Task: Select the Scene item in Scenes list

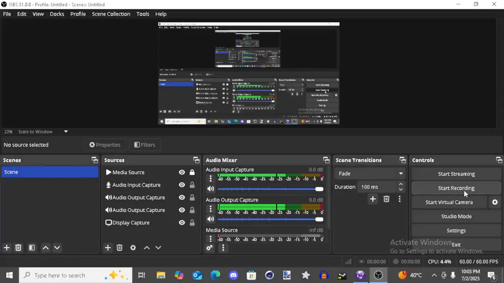Action: pos(49,172)
